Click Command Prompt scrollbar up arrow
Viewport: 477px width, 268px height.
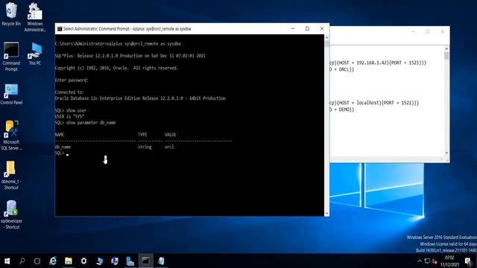point(326,38)
